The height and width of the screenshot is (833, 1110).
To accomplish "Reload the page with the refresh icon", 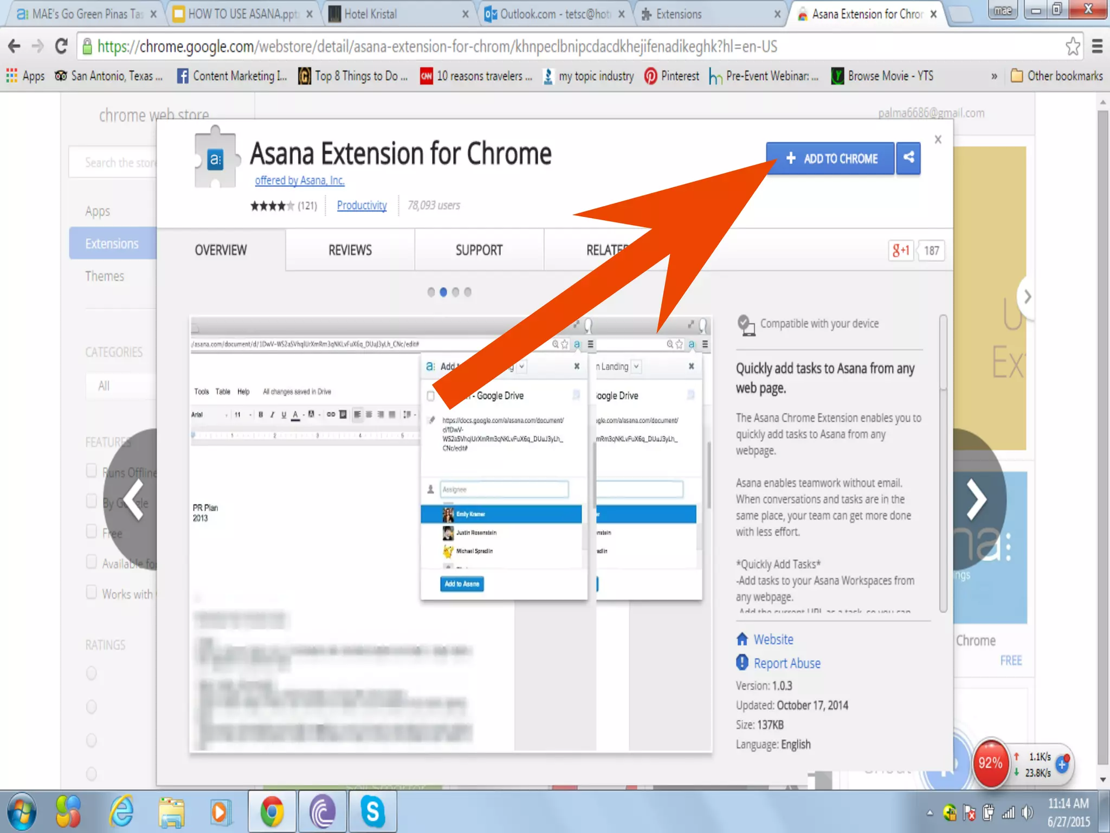I will pos(61,47).
